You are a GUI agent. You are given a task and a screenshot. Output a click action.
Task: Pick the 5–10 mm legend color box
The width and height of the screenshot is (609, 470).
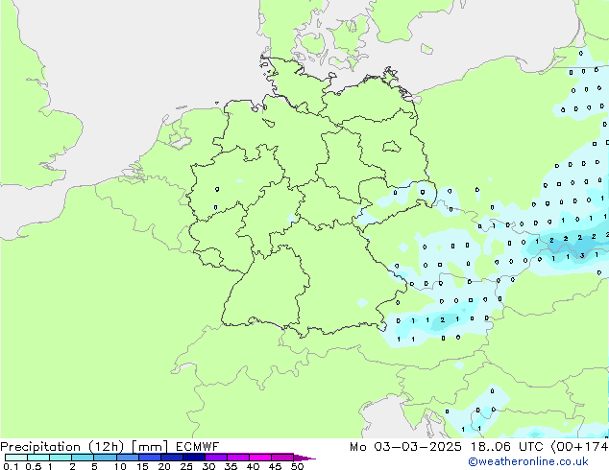pos(105,458)
